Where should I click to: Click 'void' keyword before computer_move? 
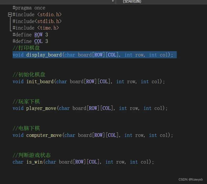click(18, 135)
